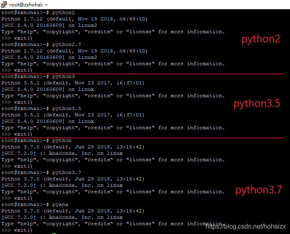Click "Python 3.5.2" line directly under python3.5 command
This screenshot has height=234, width=290.
coord(73,115)
